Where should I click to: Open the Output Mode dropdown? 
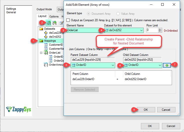60,9
